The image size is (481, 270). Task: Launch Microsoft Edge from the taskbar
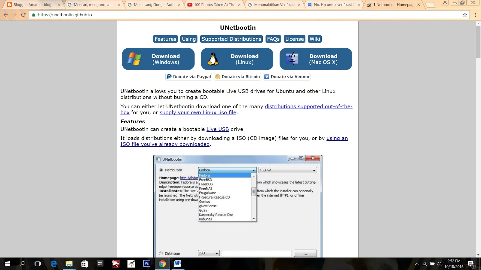point(54,264)
